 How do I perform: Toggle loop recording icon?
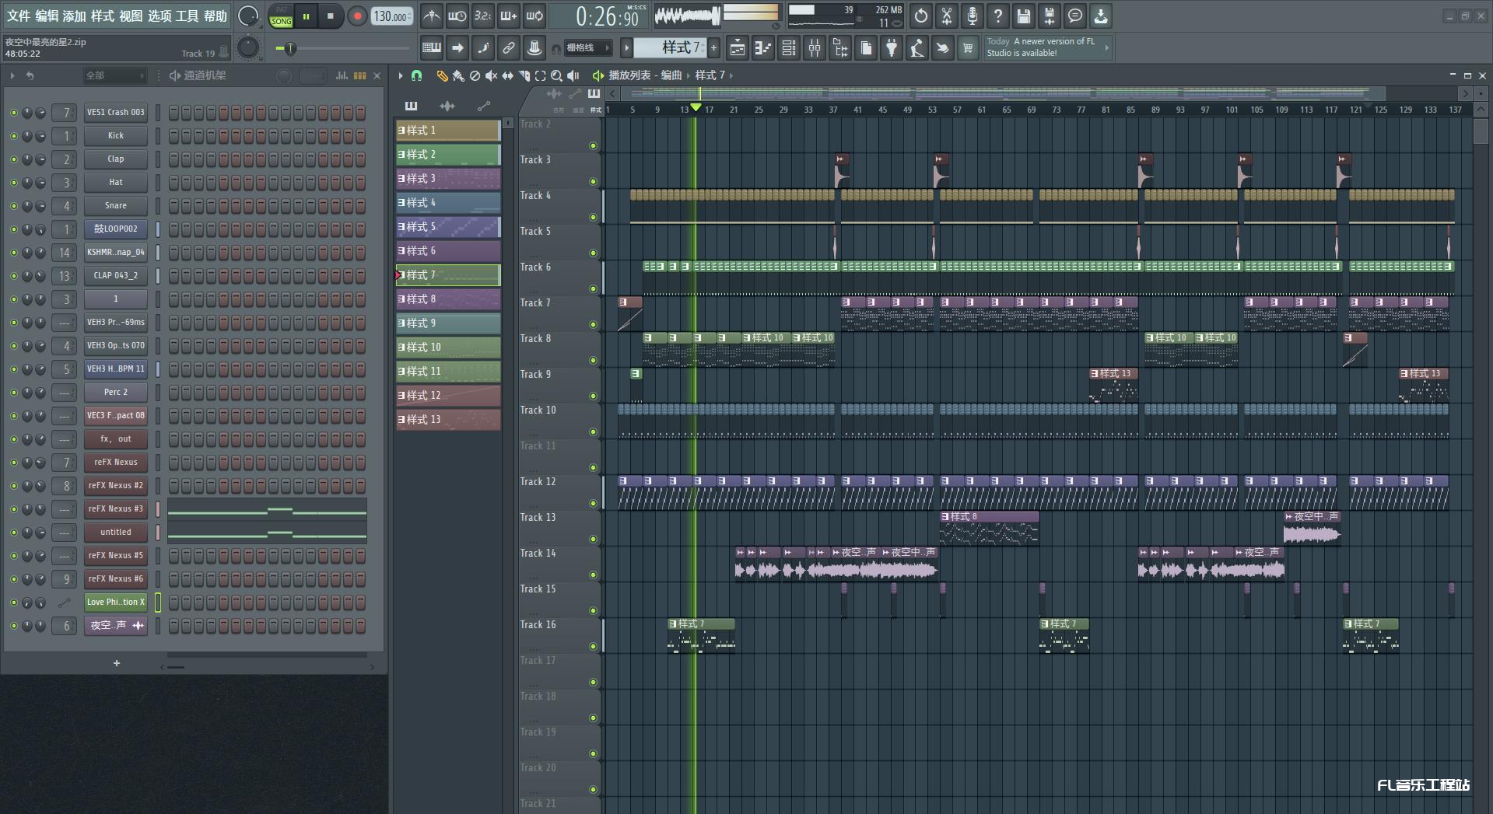click(534, 16)
